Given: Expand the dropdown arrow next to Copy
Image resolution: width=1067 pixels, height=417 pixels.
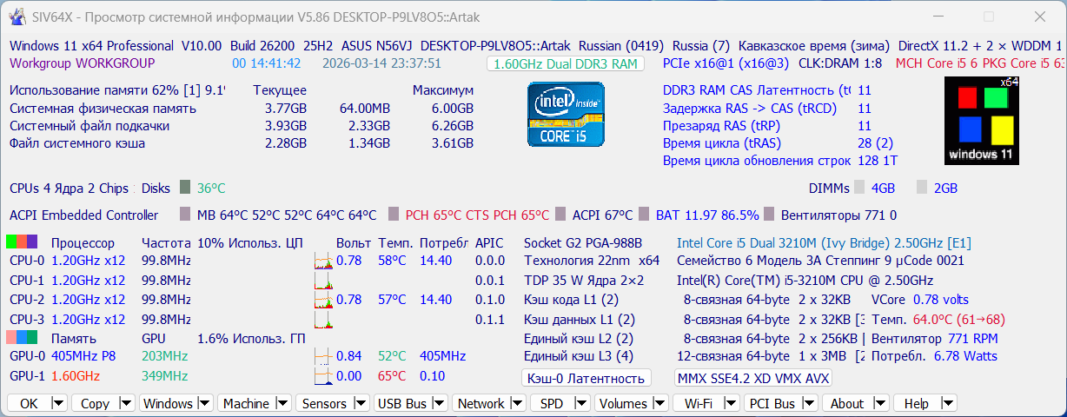Looking at the screenshot, I should [x=126, y=402].
